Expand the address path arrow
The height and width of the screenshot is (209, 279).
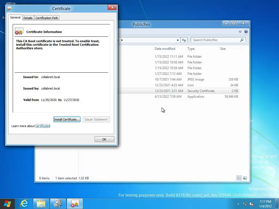[x=122, y=40]
